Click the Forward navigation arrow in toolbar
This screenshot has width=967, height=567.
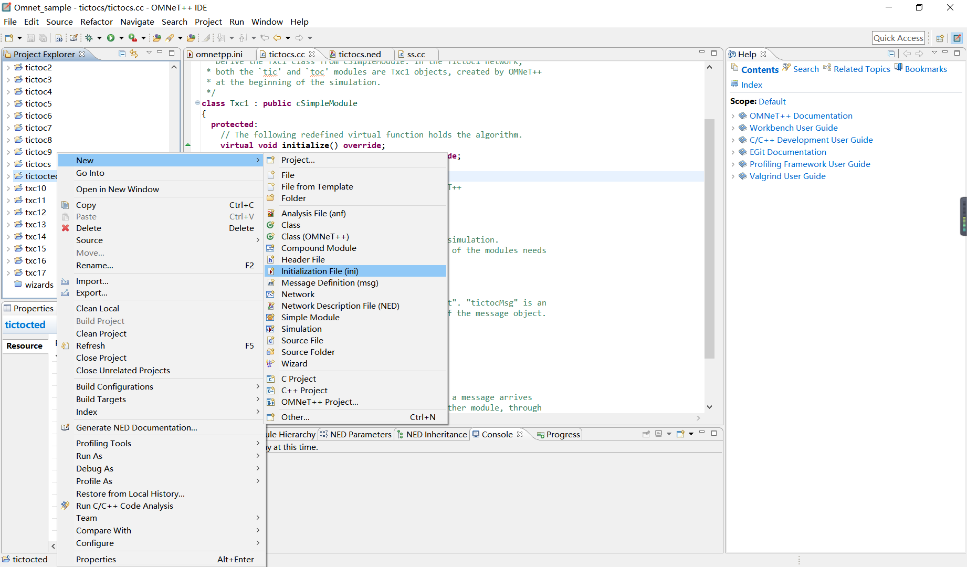[299, 38]
